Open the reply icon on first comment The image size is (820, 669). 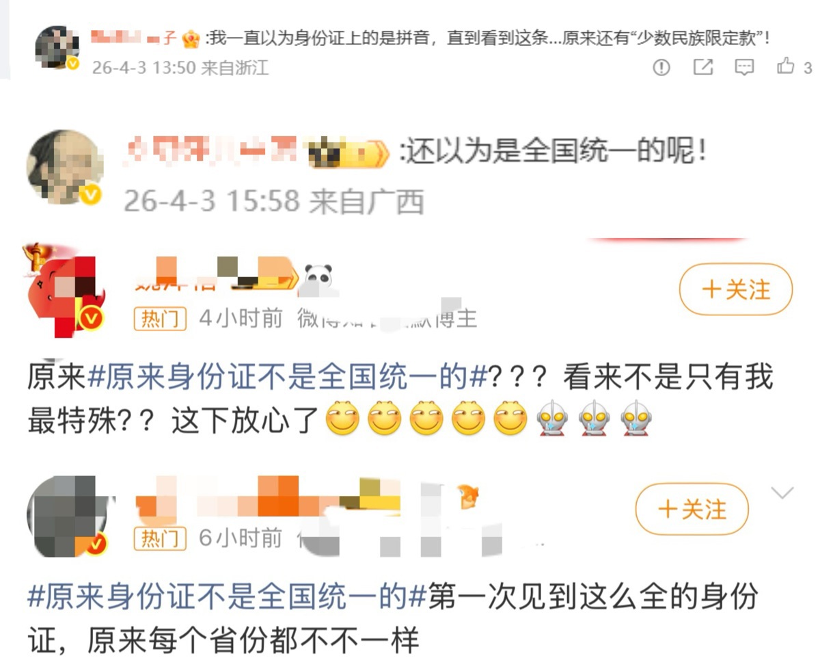[744, 67]
